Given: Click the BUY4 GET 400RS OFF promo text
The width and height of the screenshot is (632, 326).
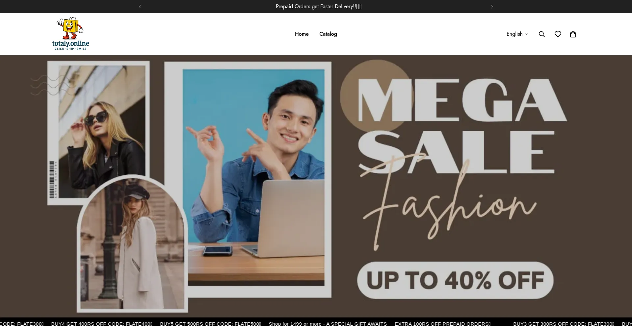Looking at the screenshot, I should pos(101,323).
